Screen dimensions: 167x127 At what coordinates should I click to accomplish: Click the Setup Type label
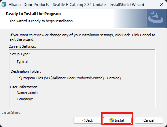pyautogui.click(x=20, y=54)
